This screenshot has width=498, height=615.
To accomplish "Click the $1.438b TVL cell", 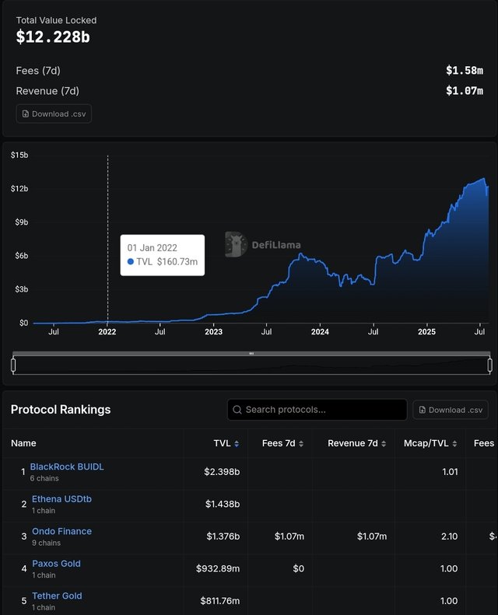I will (223, 504).
